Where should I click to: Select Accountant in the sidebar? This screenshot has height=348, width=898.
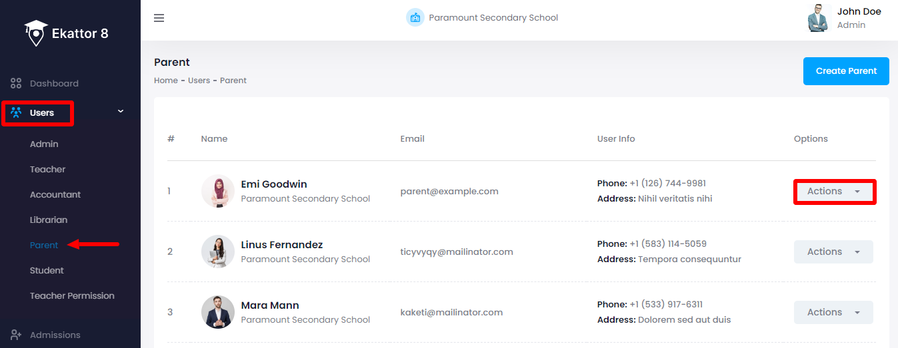click(x=55, y=195)
